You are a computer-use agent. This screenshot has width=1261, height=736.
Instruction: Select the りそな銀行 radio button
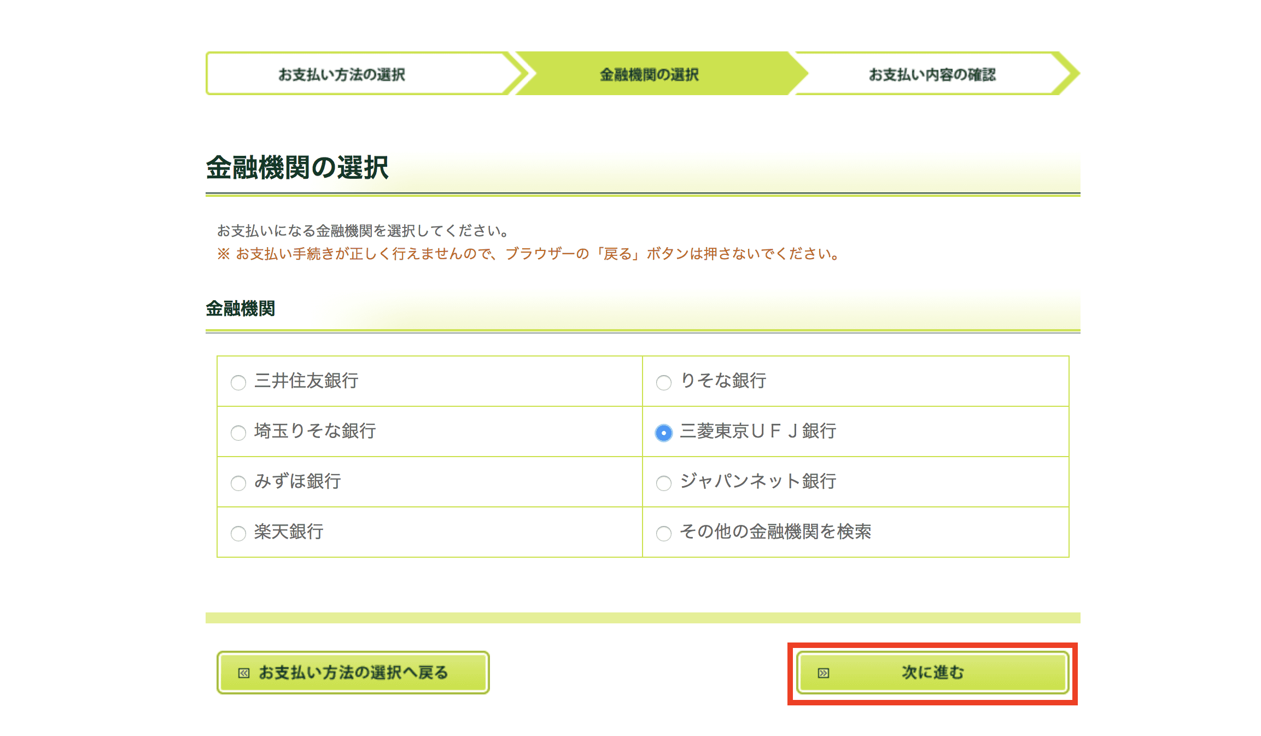[x=664, y=382]
